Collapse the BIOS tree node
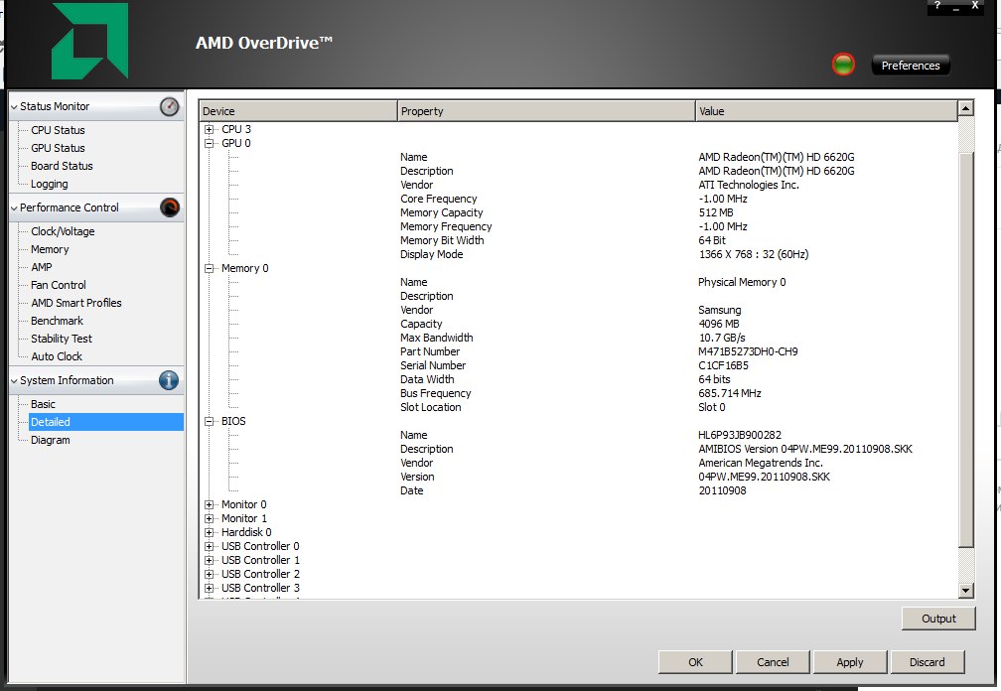Viewport: 1001px width, 691px height. [x=209, y=422]
